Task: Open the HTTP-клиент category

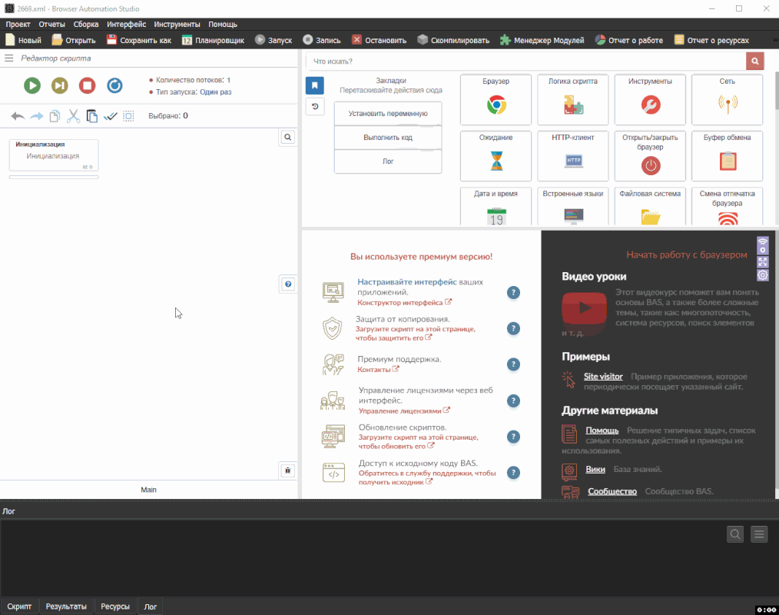Action: tap(573, 155)
